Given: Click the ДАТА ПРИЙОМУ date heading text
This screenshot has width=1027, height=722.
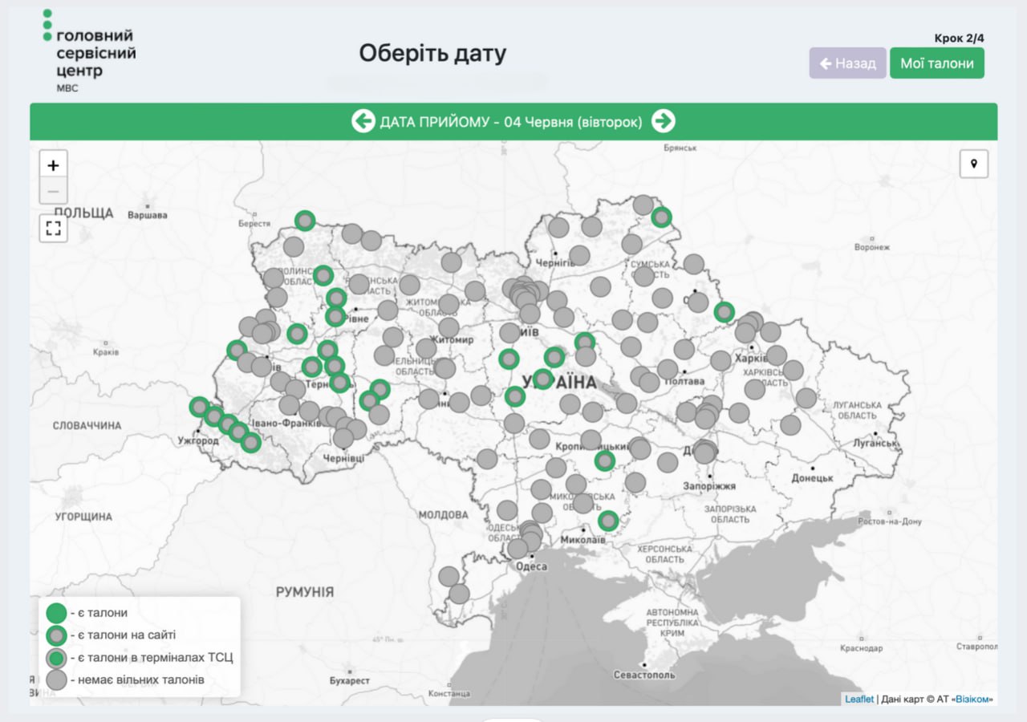Looking at the screenshot, I should coord(511,122).
